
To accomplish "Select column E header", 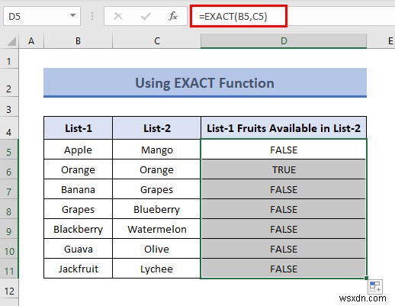I will [381, 41].
